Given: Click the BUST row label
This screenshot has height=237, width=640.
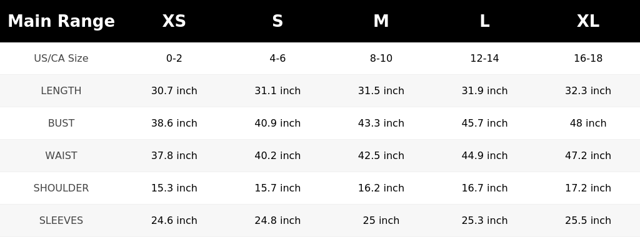Looking at the screenshot, I should (61, 123).
